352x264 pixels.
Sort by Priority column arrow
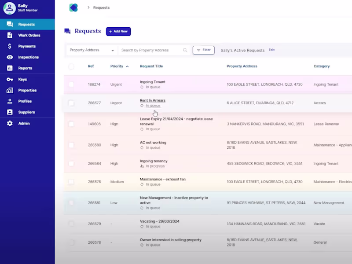[x=127, y=66]
